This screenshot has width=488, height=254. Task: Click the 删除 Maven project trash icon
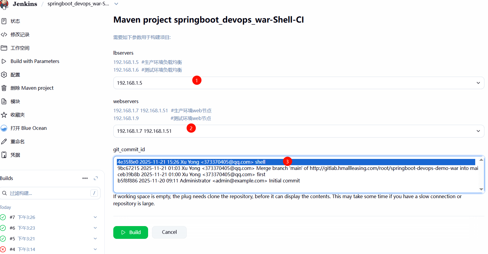(x=4, y=88)
